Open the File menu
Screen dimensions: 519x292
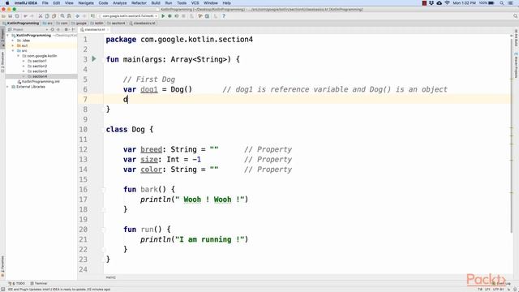click(x=45, y=3)
